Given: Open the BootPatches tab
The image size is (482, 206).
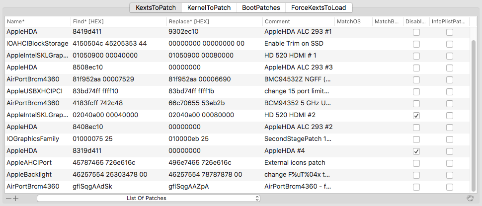Looking at the screenshot, I should click(261, 7).
